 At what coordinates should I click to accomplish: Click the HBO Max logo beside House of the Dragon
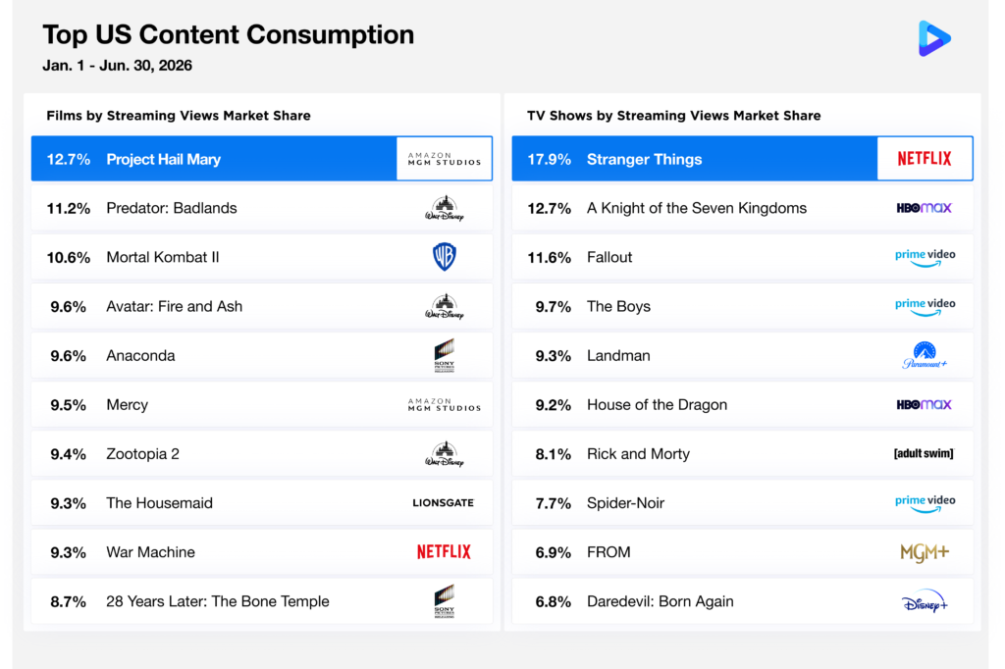[924, 404]
